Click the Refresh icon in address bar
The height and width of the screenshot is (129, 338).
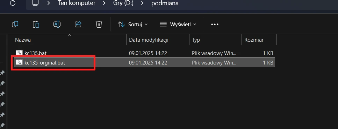tap(13, 3)
